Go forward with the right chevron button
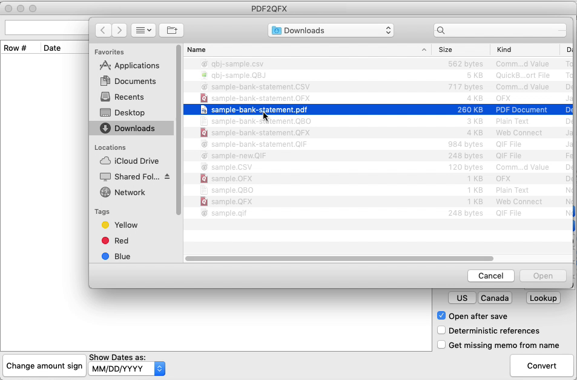The image size is (577, 380). [x=119, y=30]
